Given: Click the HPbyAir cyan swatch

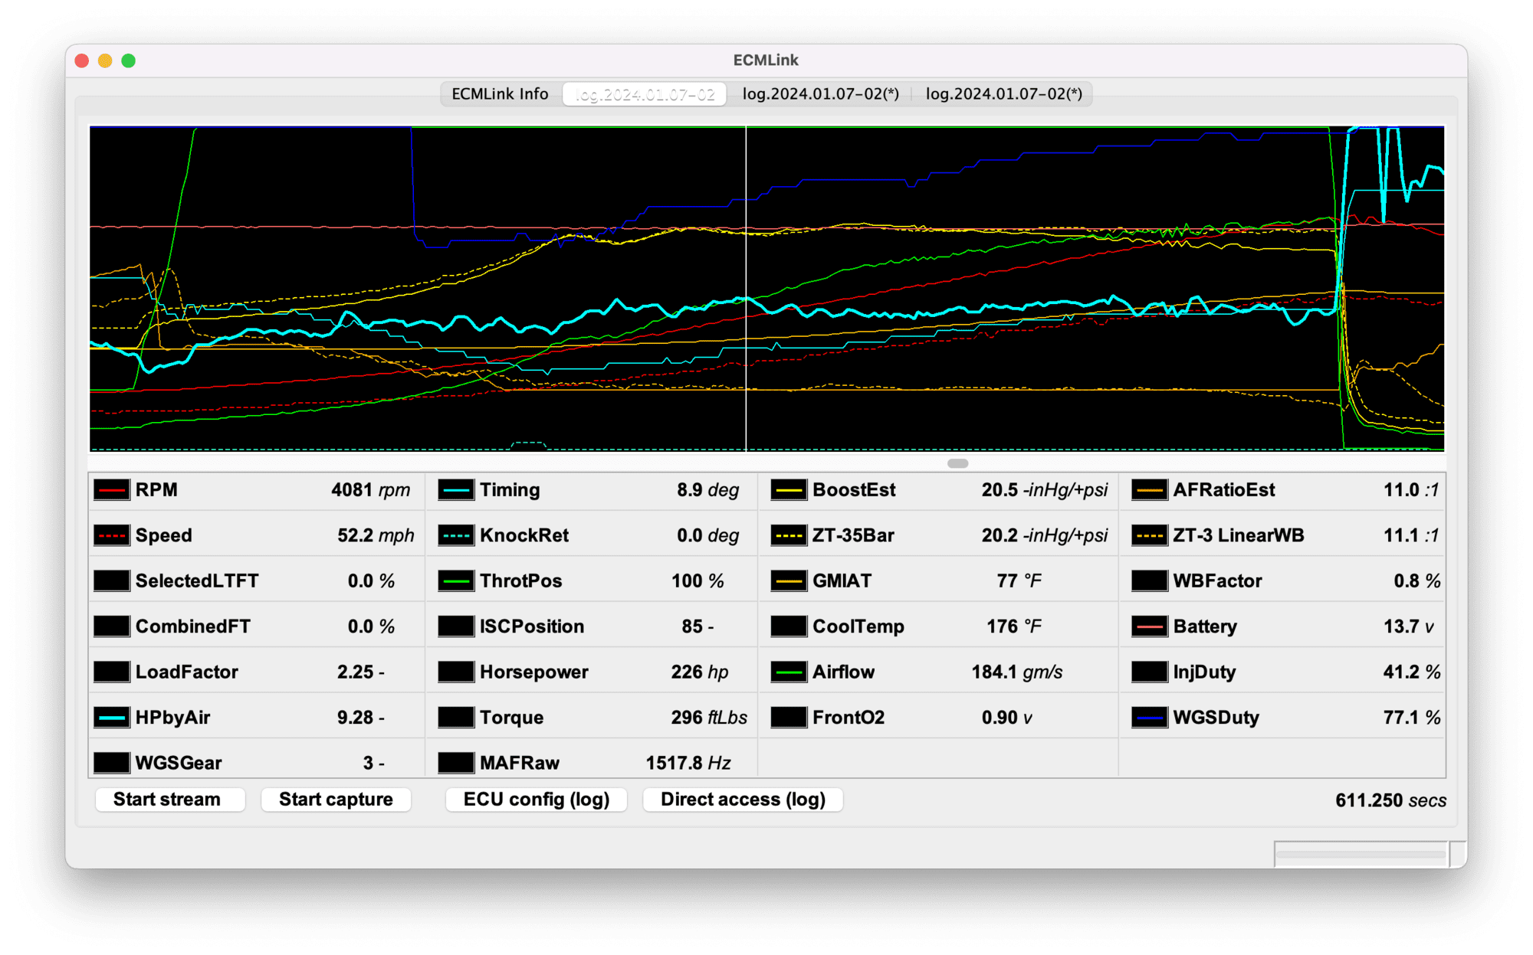Looking at the screenshot, I should click(x=111, y=718).
